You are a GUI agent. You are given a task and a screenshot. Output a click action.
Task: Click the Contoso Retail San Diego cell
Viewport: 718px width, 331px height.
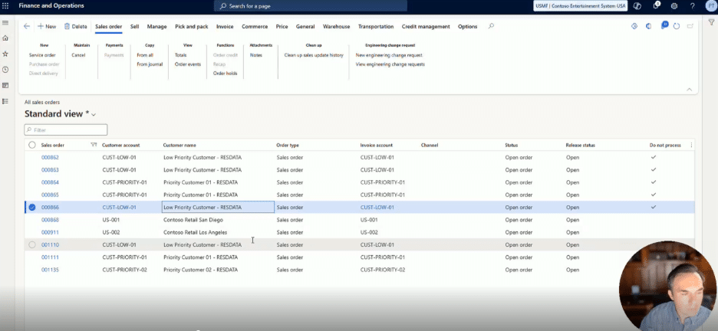point(193,220)
